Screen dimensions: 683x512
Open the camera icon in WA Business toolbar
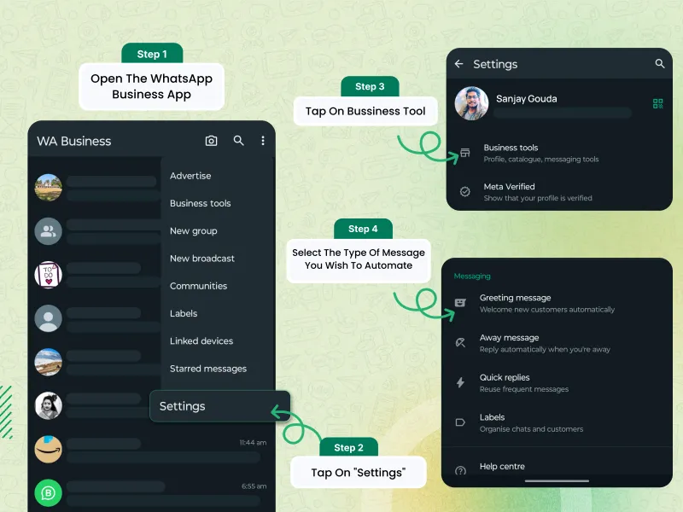point(211,141)
